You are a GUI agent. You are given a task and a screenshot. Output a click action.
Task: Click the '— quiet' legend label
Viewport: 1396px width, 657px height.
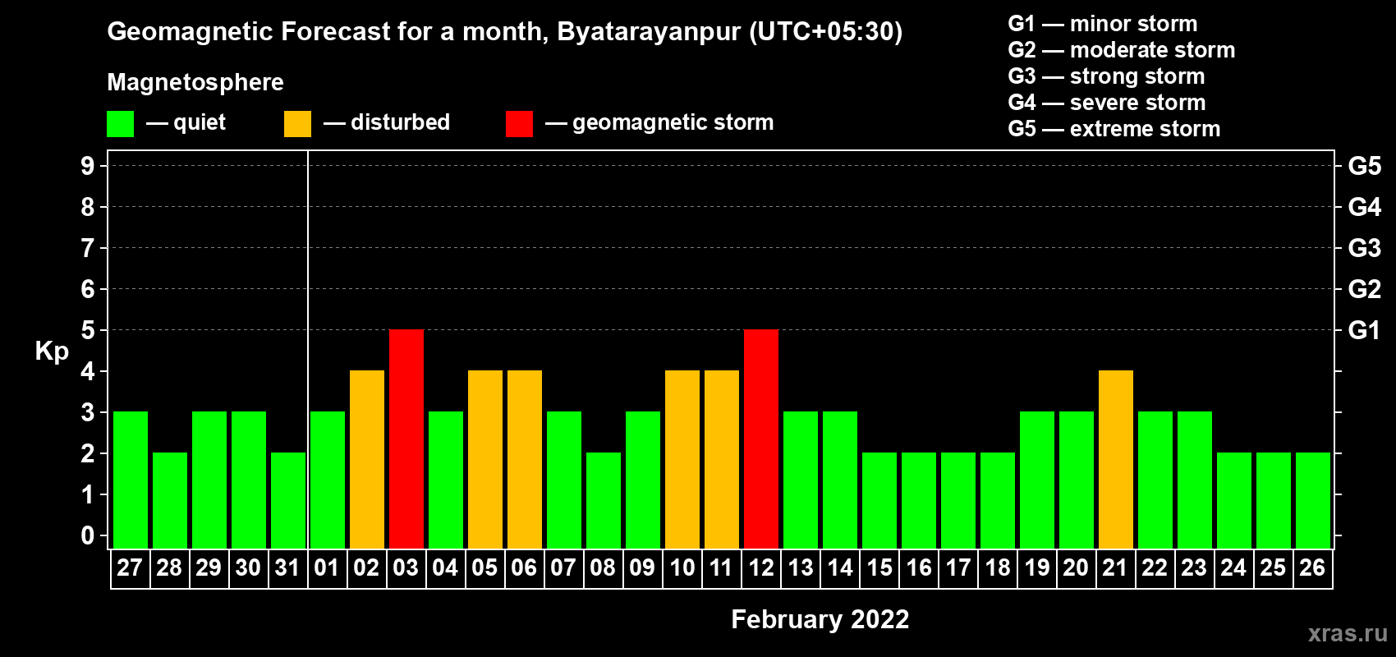click(x=186, y=122)
